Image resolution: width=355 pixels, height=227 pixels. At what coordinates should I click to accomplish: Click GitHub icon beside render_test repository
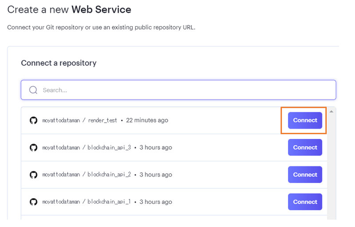[x=33, y=120]
